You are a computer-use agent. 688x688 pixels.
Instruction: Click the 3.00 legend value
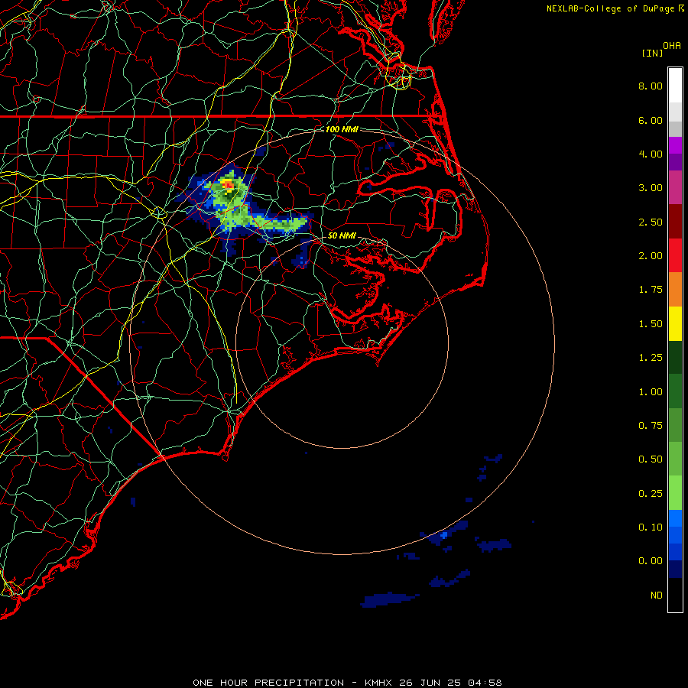pos(651,188)
